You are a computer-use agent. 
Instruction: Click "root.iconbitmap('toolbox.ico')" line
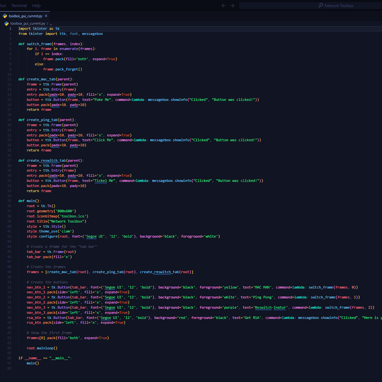tap(58, 216)
